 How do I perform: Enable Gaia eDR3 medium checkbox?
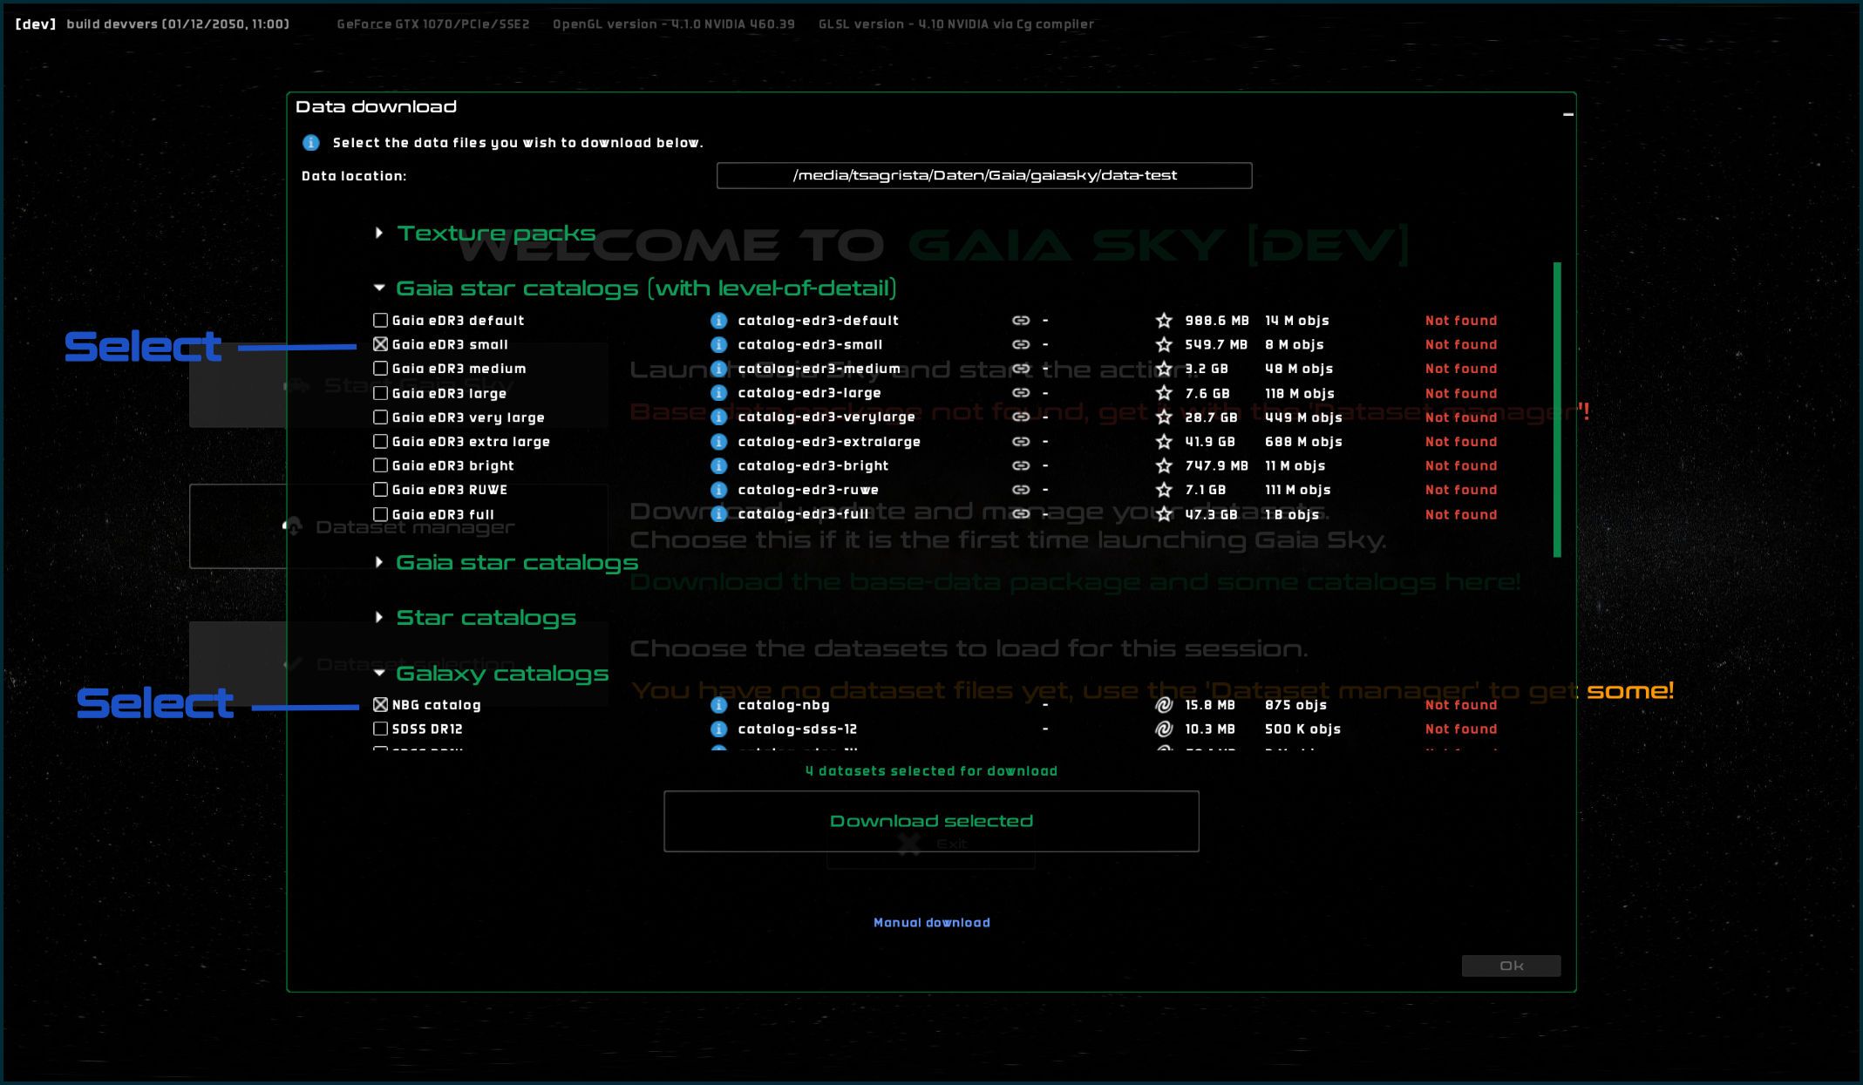tap(380, 369)
